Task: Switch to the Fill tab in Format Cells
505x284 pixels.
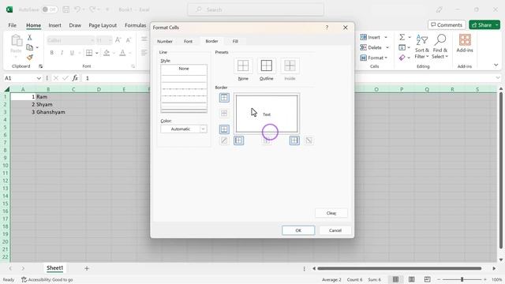Action: [x=235, y=41]
